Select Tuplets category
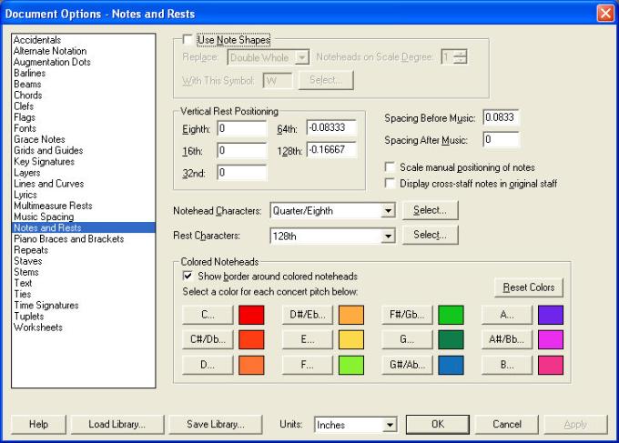This screenshot has height=443, width=619. (x=29, y=316)
